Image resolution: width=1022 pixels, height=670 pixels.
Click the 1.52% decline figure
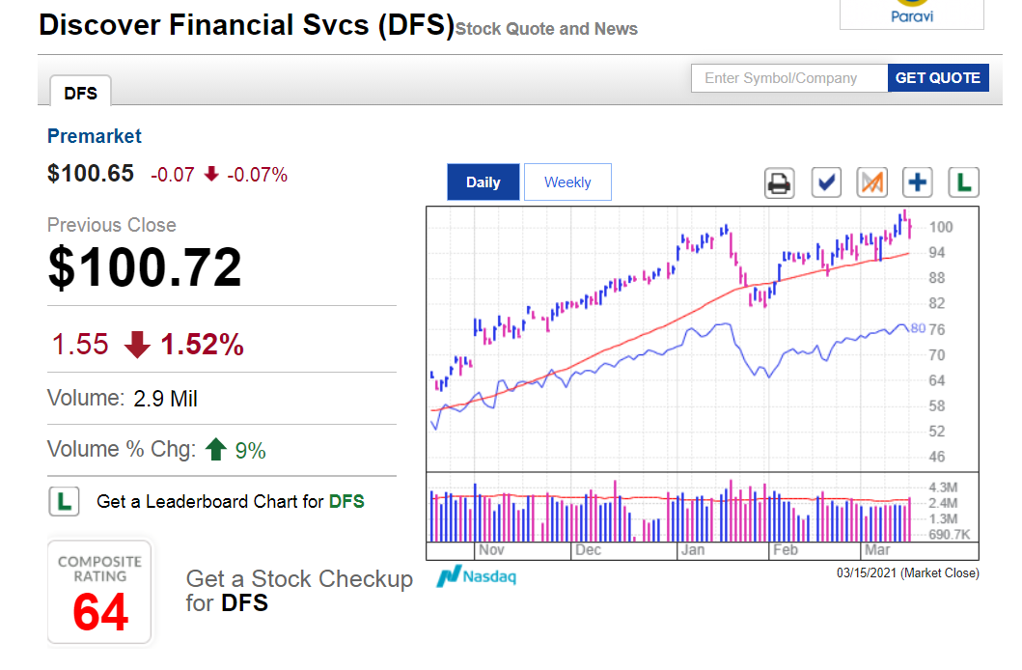[202, 344]
